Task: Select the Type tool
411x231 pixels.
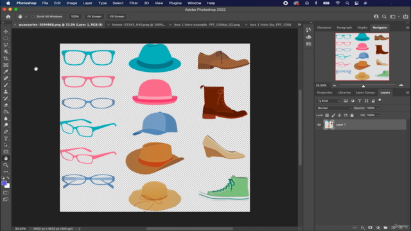Action: tap(6, 139)
